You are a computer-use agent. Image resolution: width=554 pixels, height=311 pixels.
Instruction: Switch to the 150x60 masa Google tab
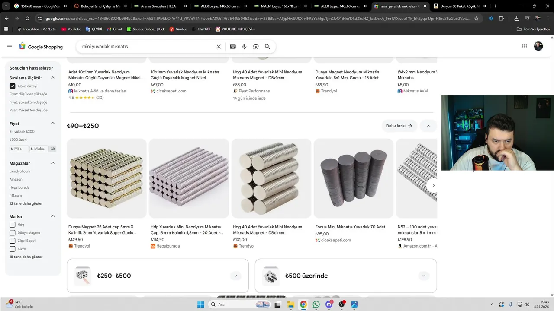(40, 6)
